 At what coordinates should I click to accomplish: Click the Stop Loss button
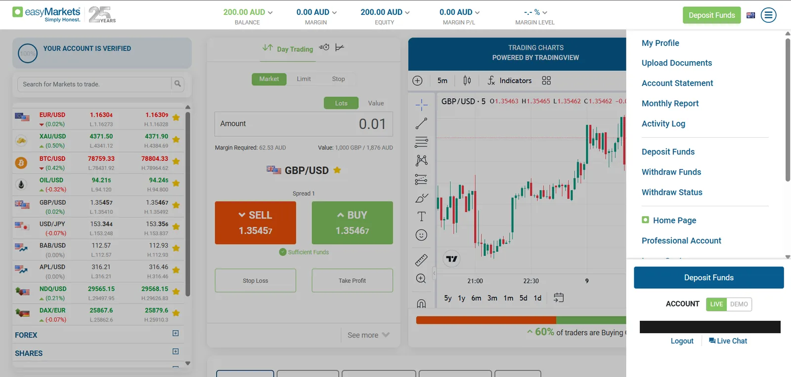[256, 280]
